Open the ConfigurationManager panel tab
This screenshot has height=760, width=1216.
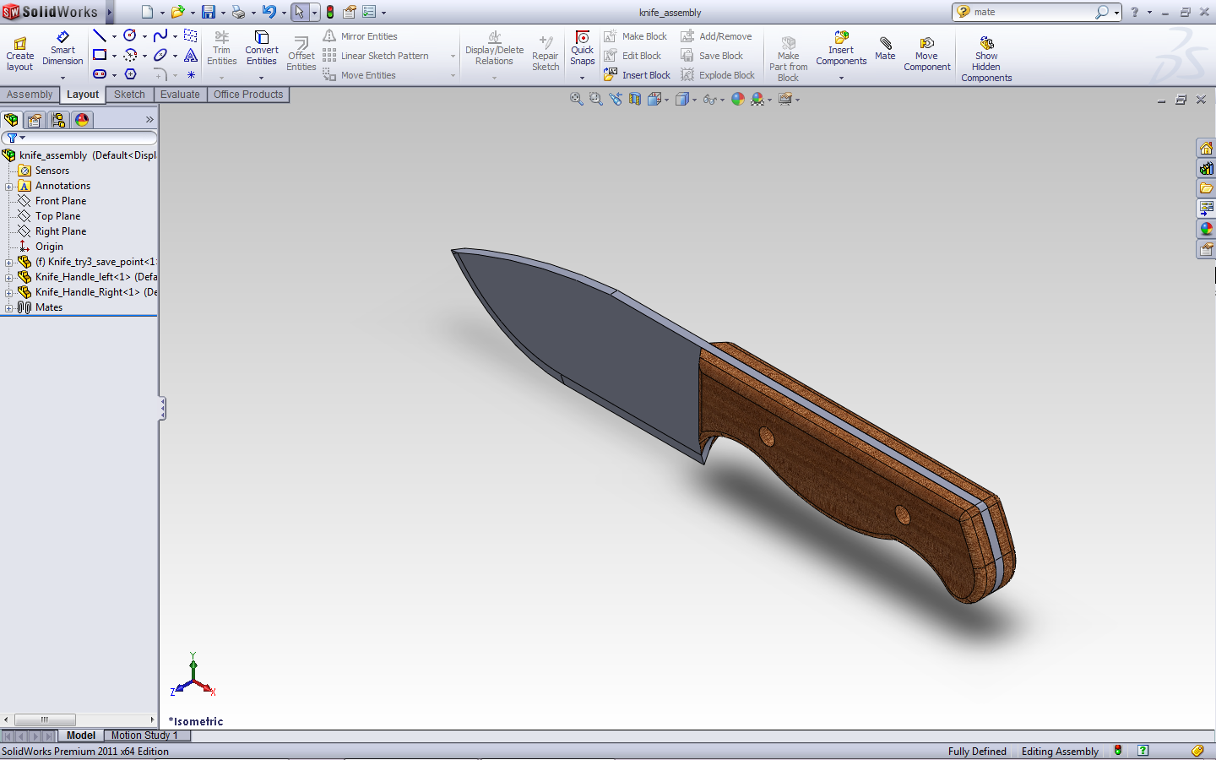[x=58, y=120]
